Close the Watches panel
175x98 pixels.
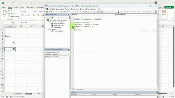click(x=157, y=92)
